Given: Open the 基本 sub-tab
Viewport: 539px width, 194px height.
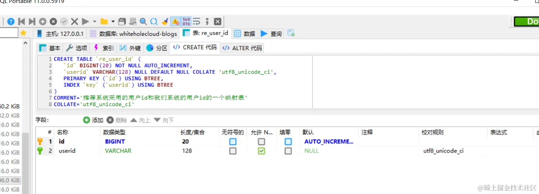Looking at the screenshot, I should click(50, 48).
